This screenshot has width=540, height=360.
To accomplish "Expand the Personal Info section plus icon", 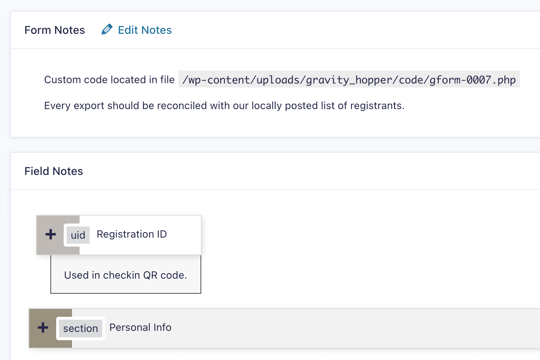I will pos(43,328).
